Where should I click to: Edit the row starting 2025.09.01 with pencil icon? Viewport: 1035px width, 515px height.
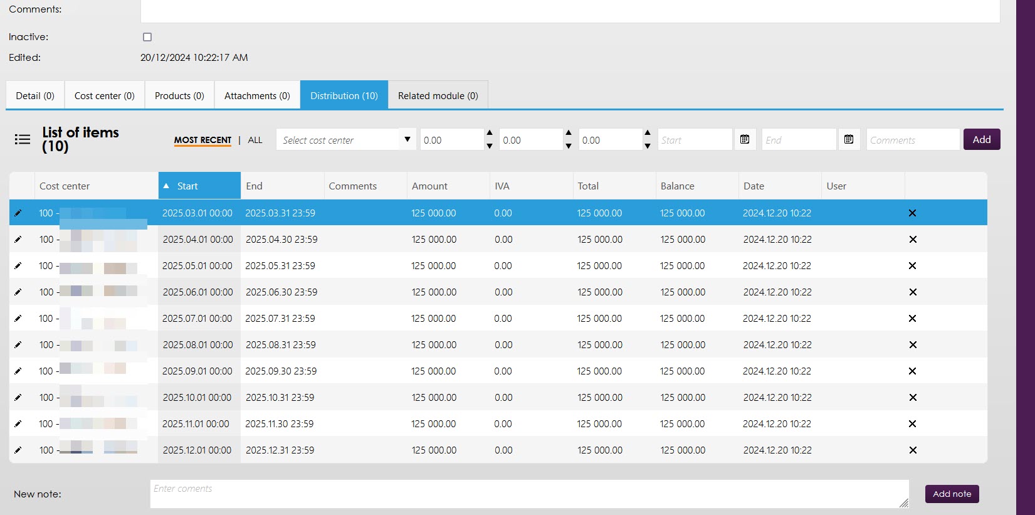tap(18, 371)
